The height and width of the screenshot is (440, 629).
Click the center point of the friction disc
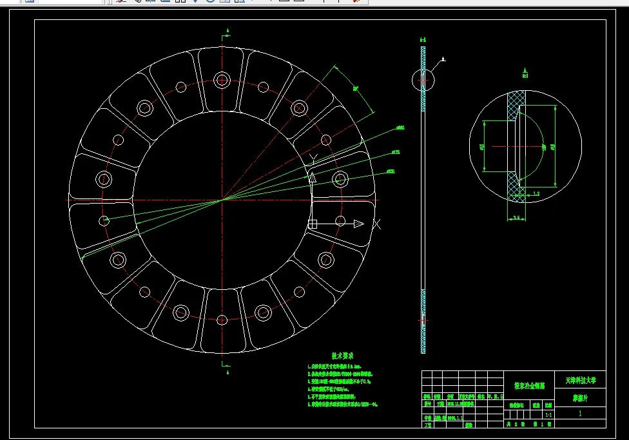point(222,200)
